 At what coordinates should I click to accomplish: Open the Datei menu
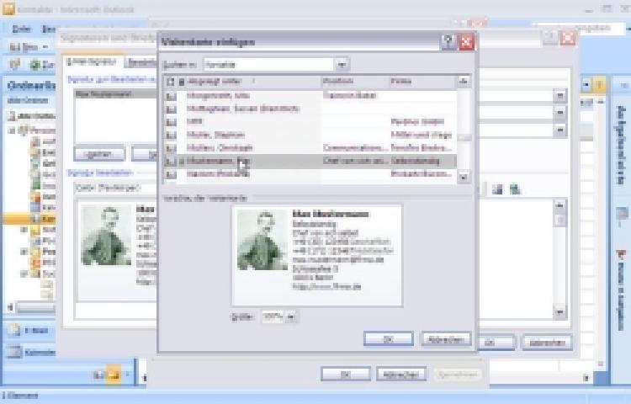coord(23,29)
